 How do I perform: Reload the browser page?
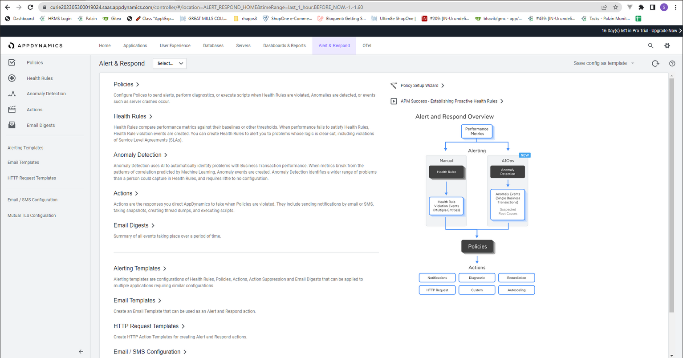point(30,7)
